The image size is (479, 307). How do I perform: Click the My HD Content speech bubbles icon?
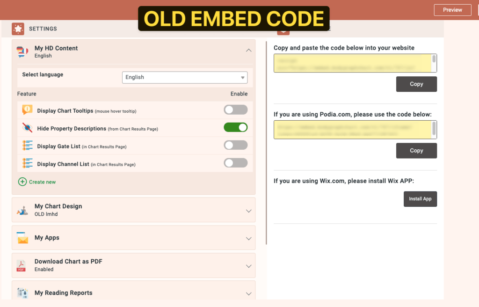22,51
